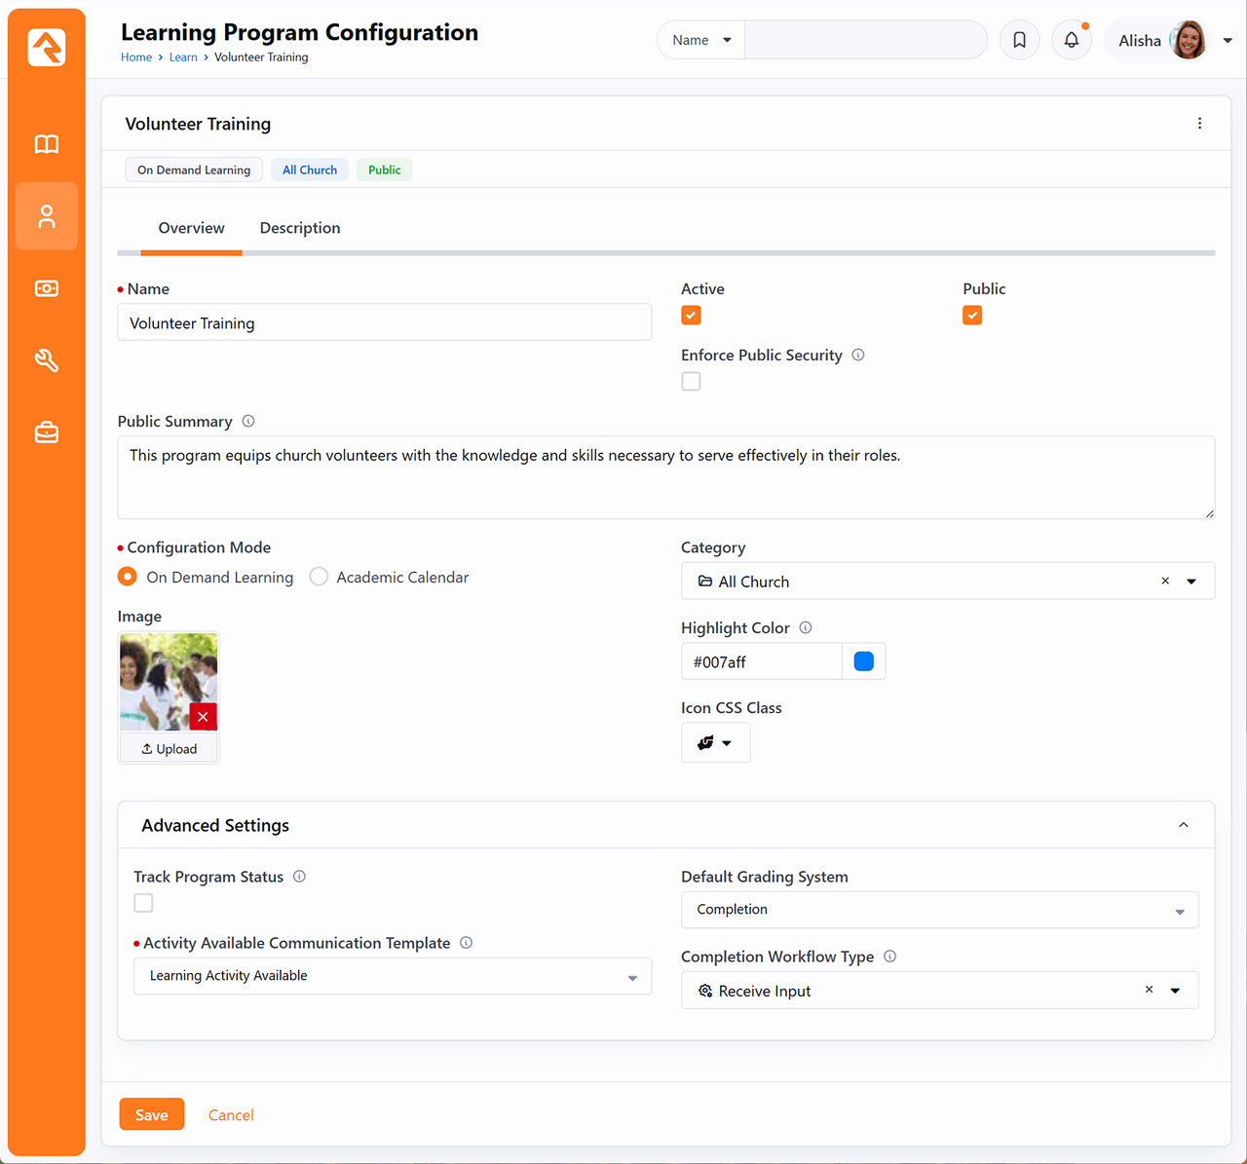Viewport: 1247px width, 1164px height.
Task: Click the Learn breadcrumb link
Action: click(x=183, y=57)
